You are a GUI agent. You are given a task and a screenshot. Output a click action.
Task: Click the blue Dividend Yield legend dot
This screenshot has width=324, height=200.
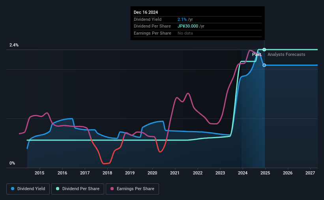[x=13, y=189]
